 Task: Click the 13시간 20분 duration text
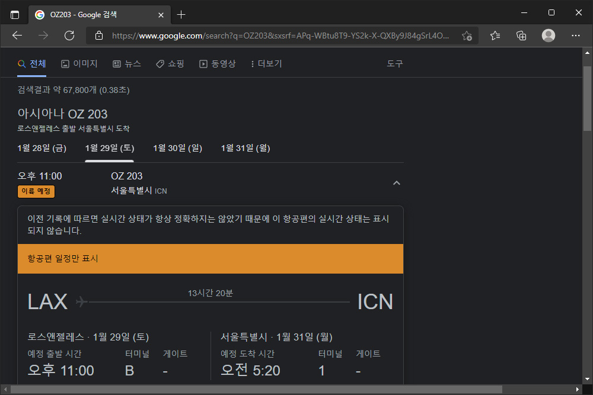pos(211,293)
